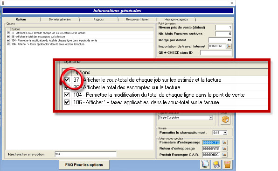Open lookup next to Fermeture d'entreposage code
This screenshot has width=278, height=171.
(224, 142)
